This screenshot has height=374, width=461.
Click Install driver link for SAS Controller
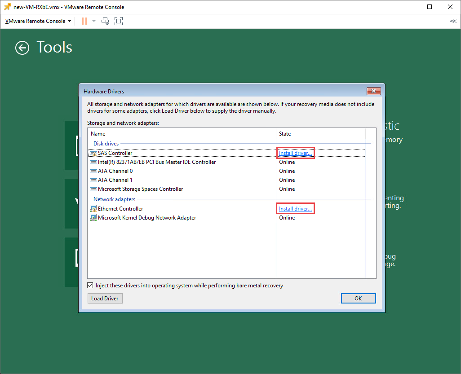pos(295,153)
